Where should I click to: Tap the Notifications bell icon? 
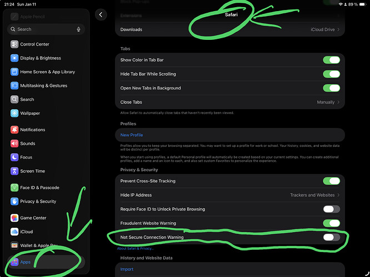[14, 130]
